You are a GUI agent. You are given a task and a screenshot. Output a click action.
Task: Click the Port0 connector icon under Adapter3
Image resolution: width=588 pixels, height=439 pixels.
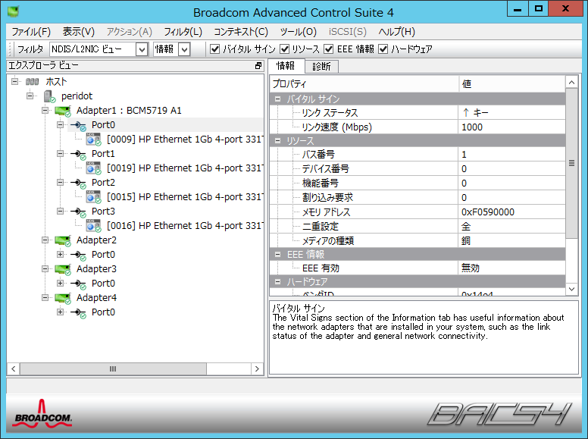(78, 284)
